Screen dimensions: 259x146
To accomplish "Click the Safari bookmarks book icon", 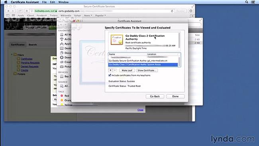I will coord(8,16).
